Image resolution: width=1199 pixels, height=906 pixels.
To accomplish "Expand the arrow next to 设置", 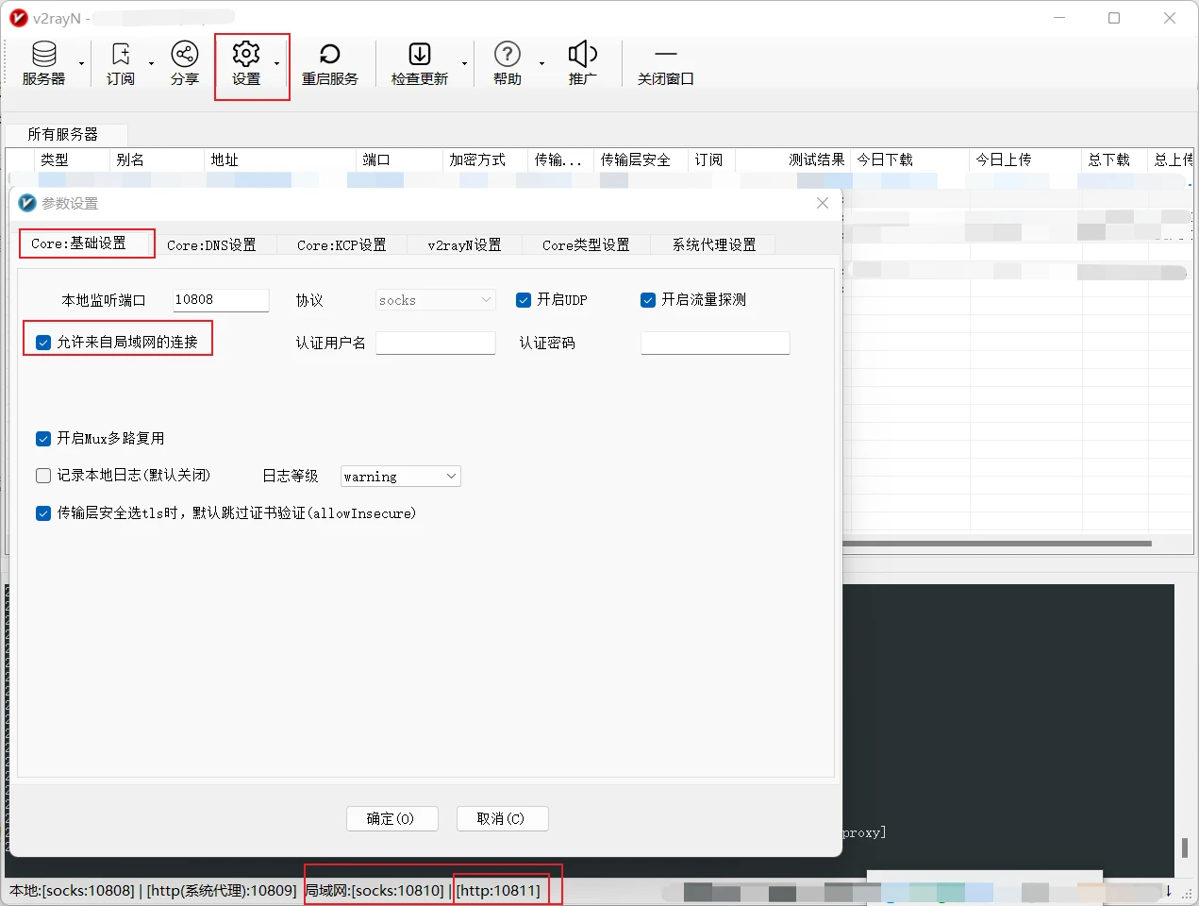I will tap(276, 64).
